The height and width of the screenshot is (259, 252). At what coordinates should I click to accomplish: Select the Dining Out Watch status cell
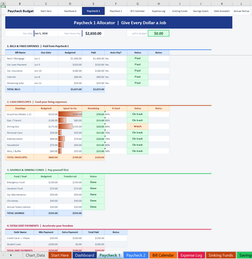pos(138,126)
